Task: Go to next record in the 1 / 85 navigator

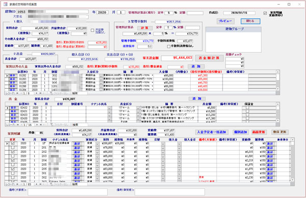Action: 37,184
